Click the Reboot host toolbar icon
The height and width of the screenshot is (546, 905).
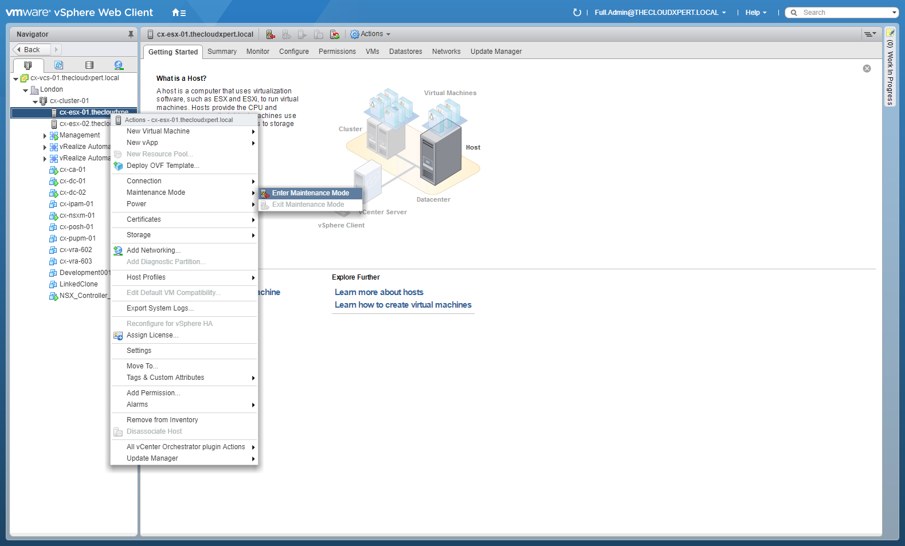coord(335,34)
